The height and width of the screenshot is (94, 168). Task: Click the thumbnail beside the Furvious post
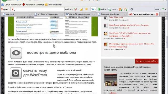tap(106, 26)
